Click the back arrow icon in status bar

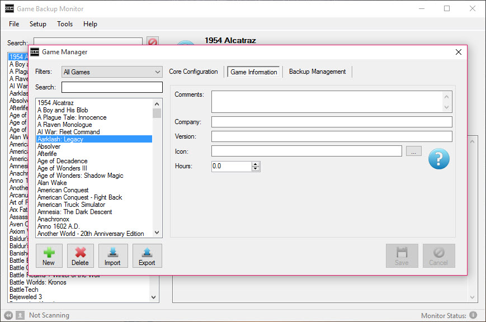(x=8, y=315)
